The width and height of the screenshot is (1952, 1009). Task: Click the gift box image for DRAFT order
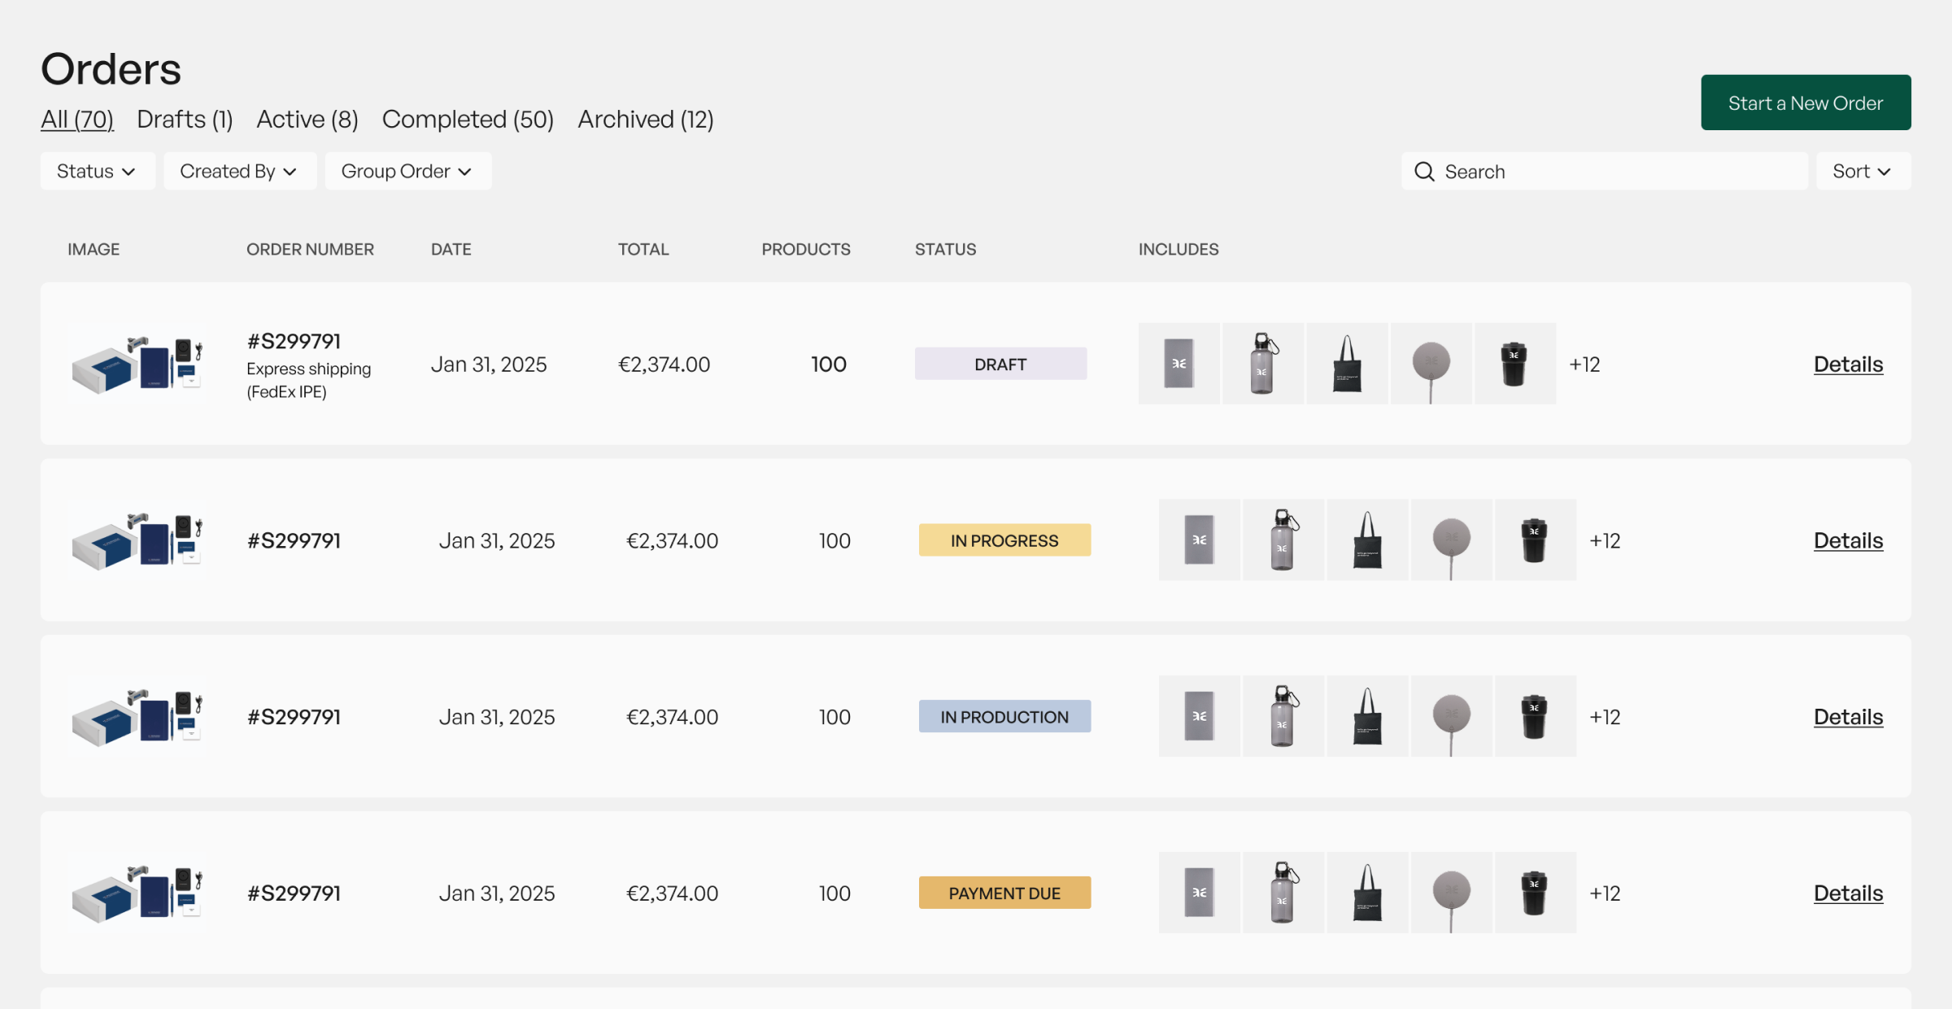click(x=137, y=364)
